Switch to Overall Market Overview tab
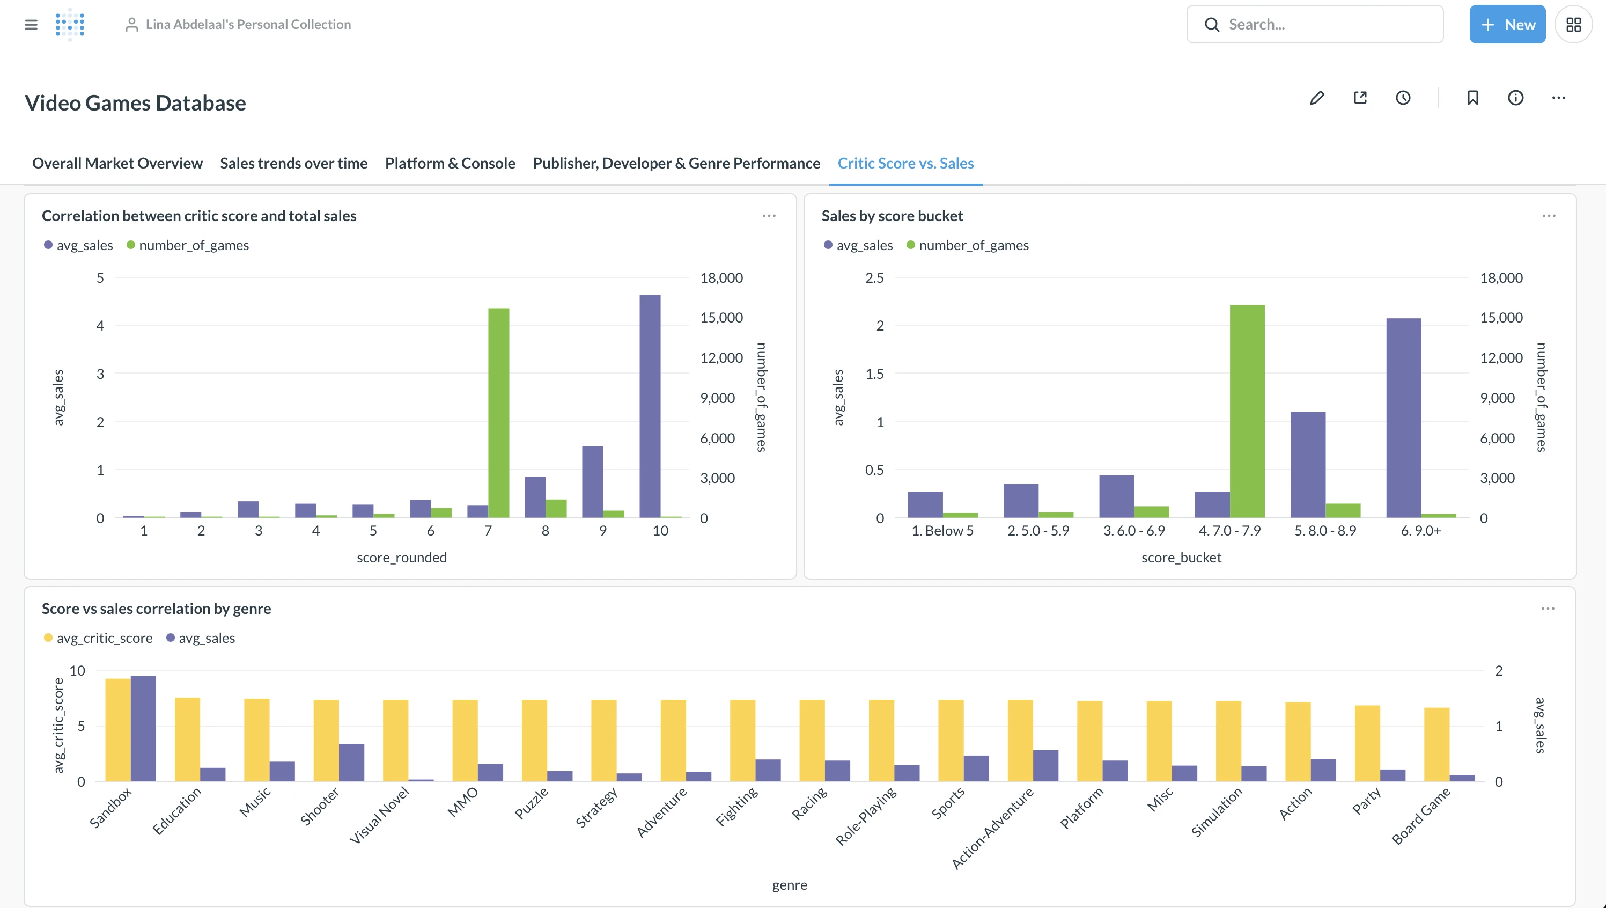This screenshot has width=1606, height=908. point(117,163)
